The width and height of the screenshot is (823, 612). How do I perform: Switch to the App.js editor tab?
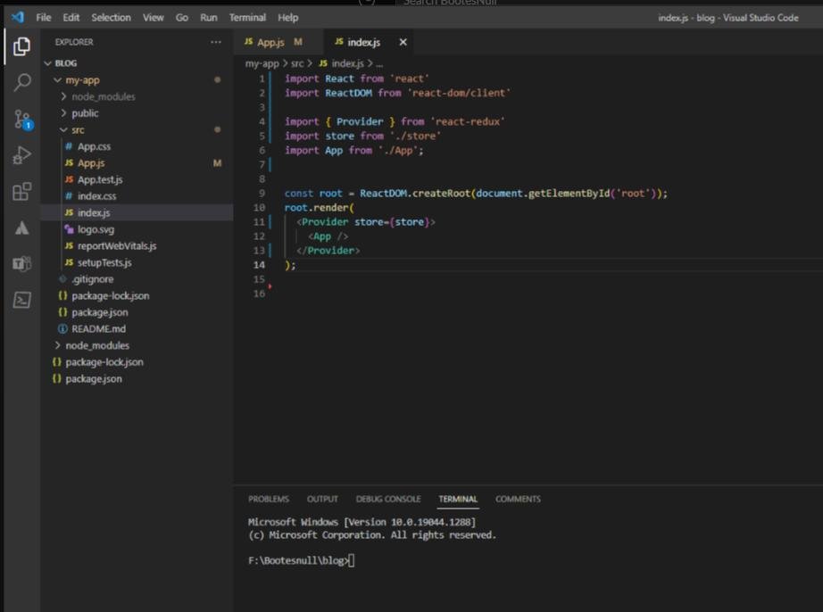pos(269,42)
